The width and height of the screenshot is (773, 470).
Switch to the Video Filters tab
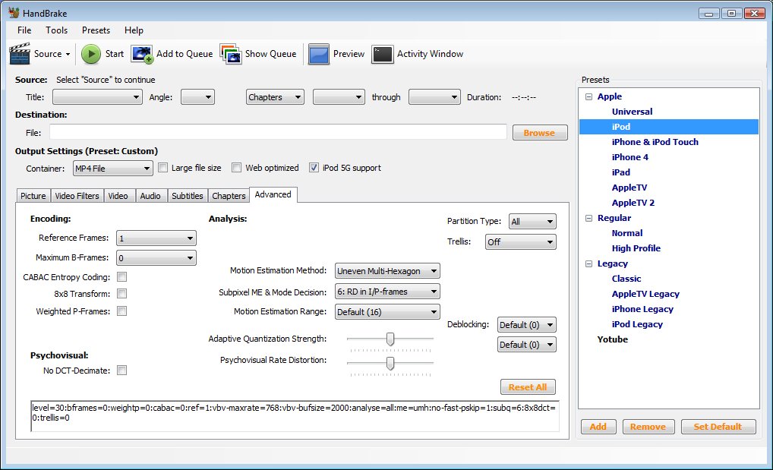click(77, 196)
